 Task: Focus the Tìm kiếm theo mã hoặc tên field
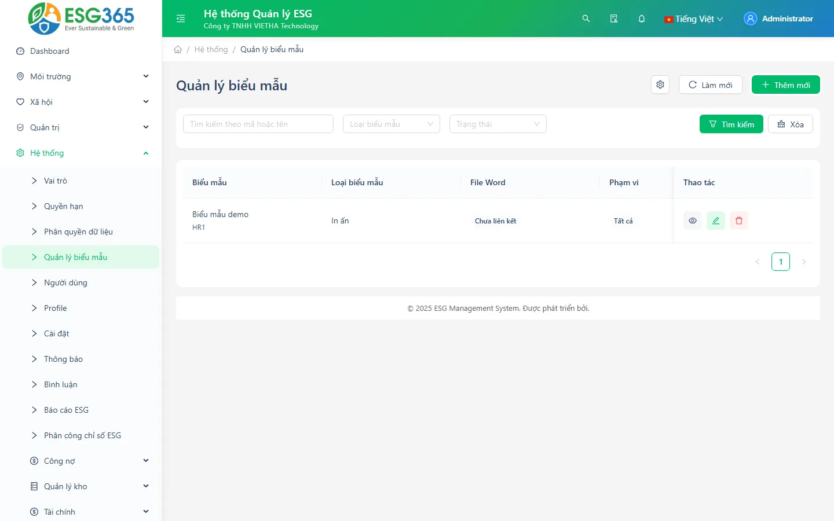(x=258, y=124)
